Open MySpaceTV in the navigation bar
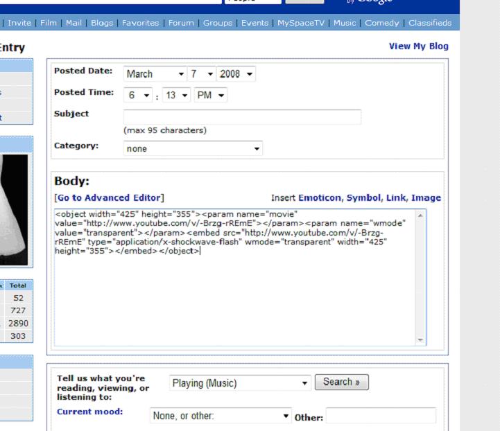Screen dimensions: 500x431 pyautogui.click(x=301, y=23)
